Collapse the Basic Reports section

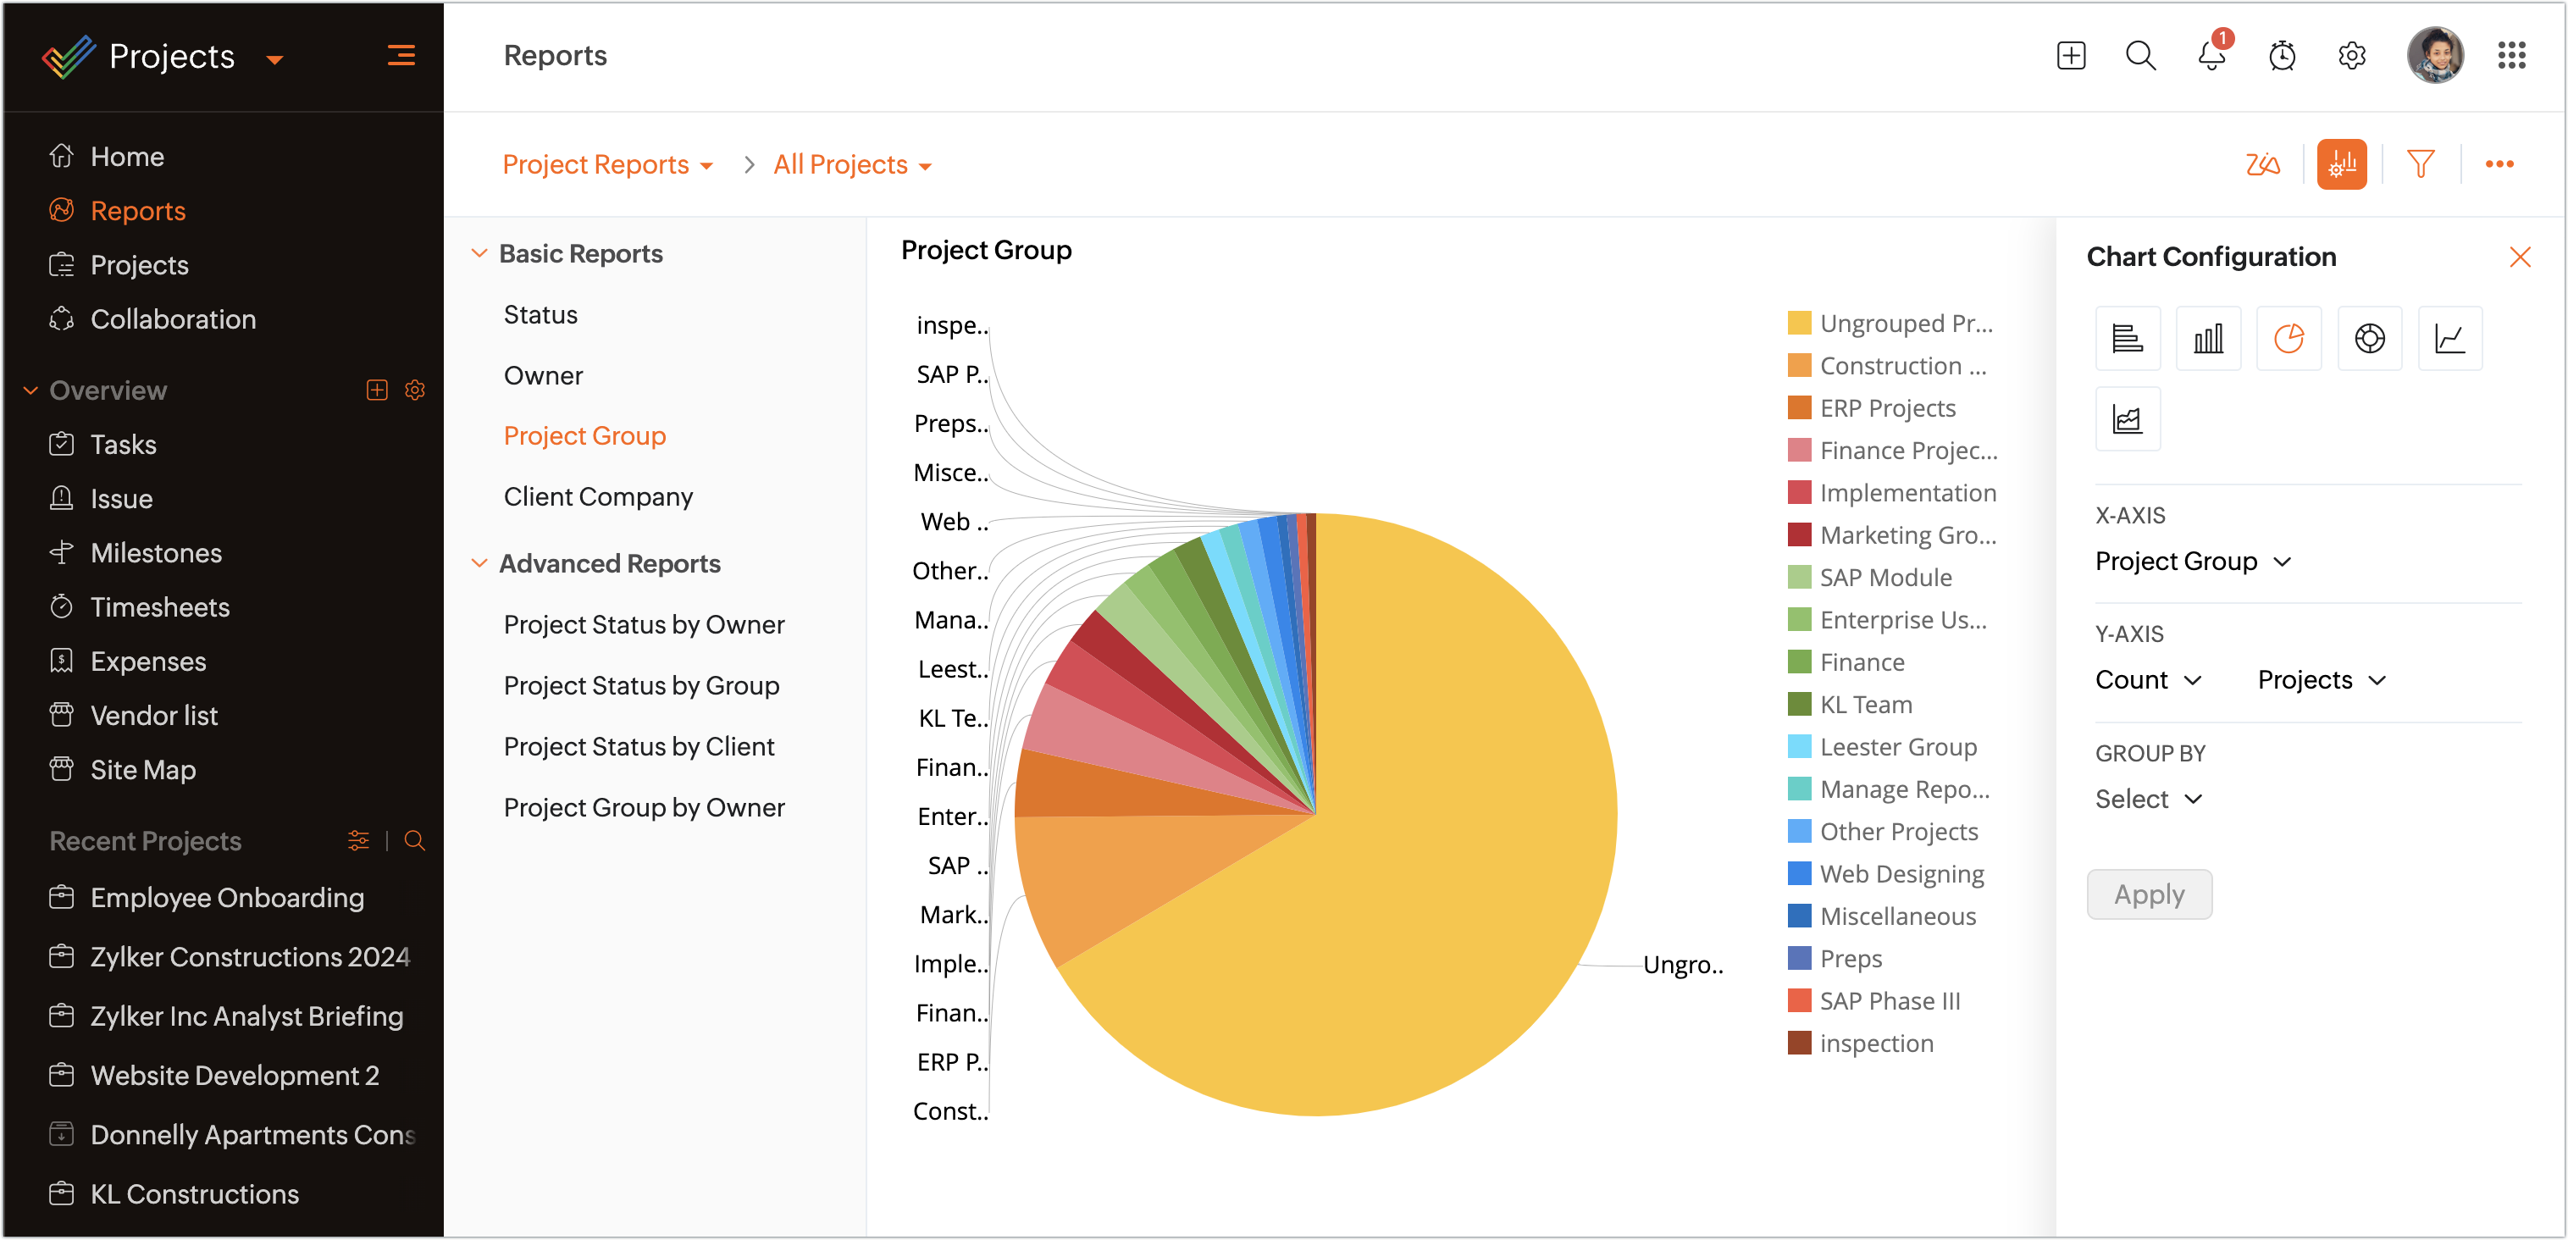pyautogui.click(x=479, y=254)
